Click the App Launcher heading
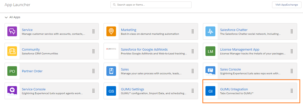Viewport: 303px width, 106px height. pos(17,5)
